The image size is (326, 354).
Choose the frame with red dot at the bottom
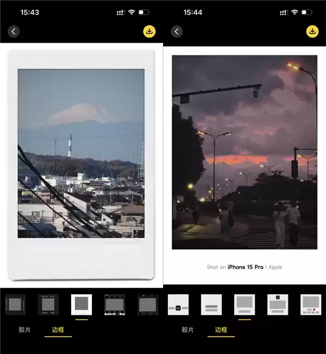coord(311,304)
